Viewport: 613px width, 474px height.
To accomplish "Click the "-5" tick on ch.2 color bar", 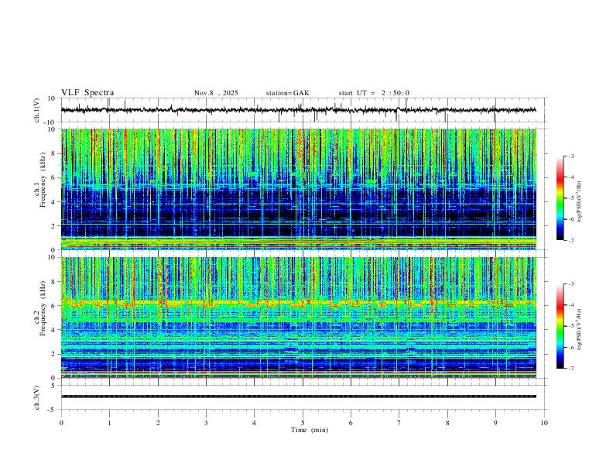I will click(570, 326).
